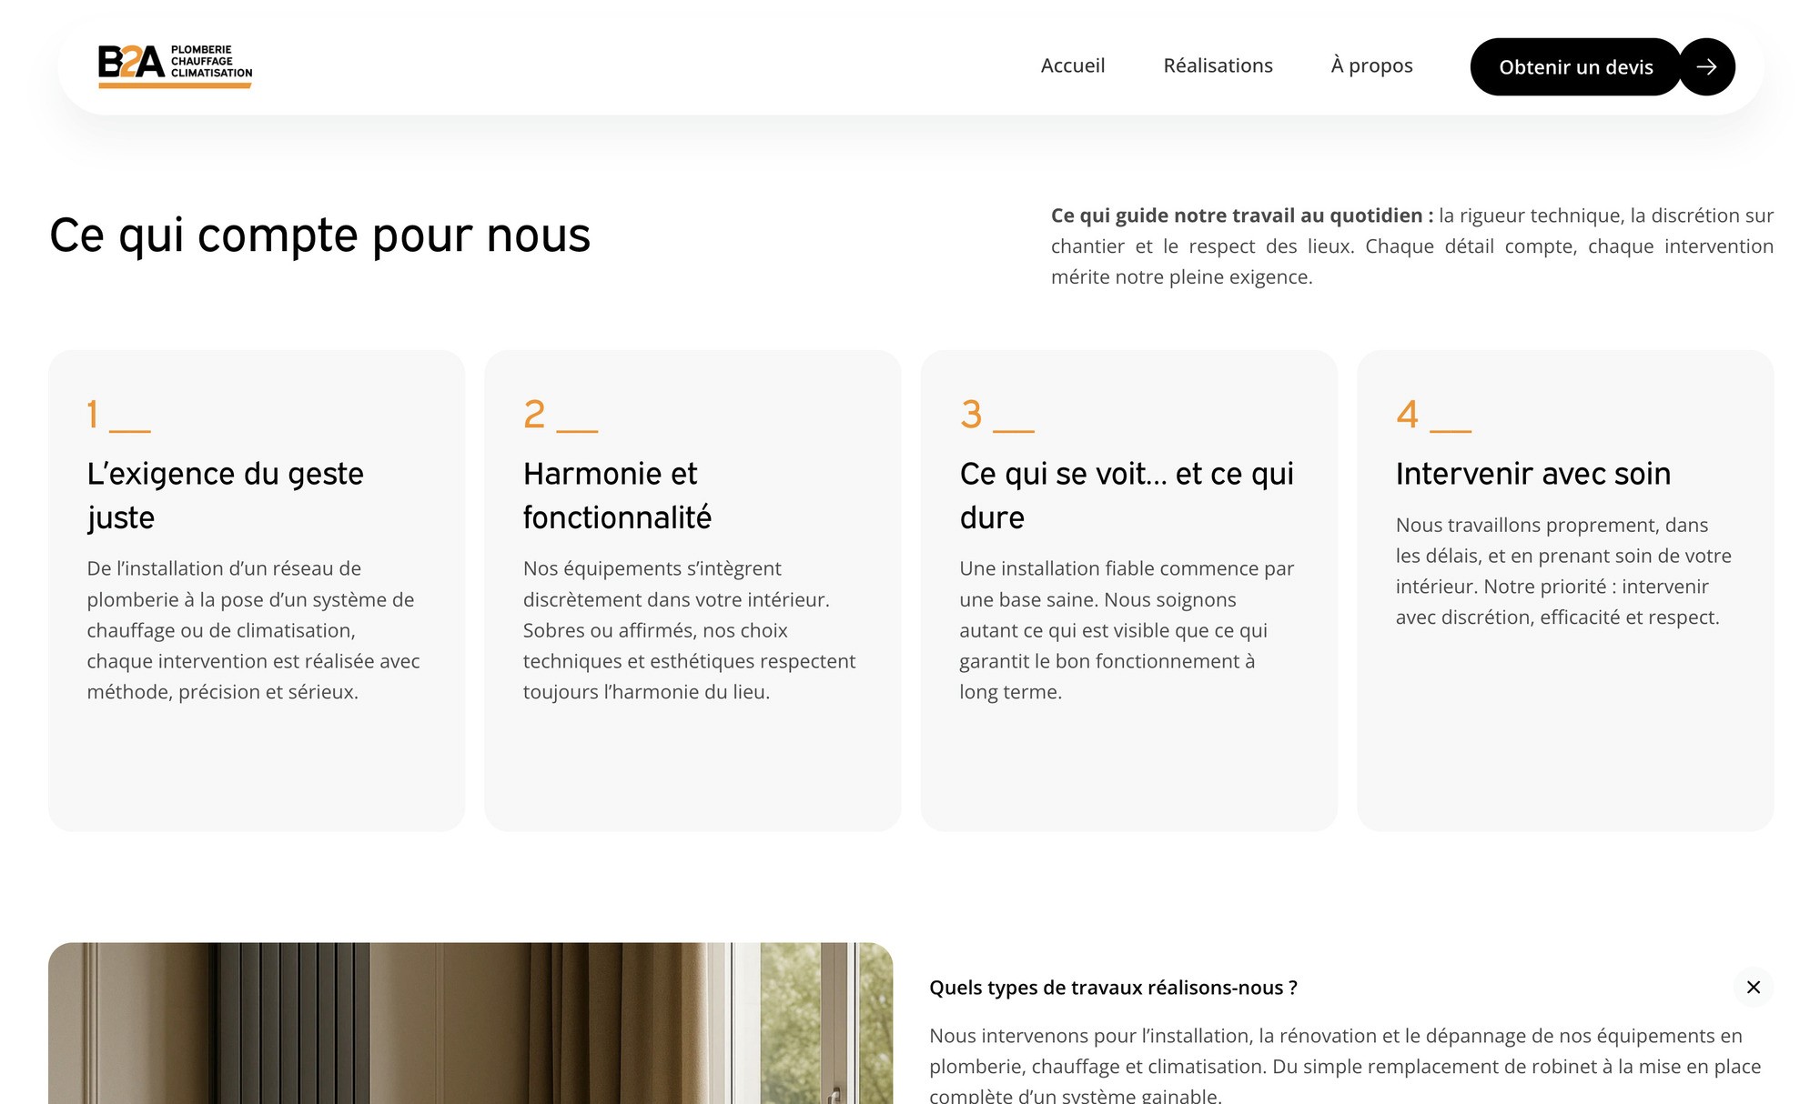
Task: Click the orange number 1 marker
Action: coord(93,415)
